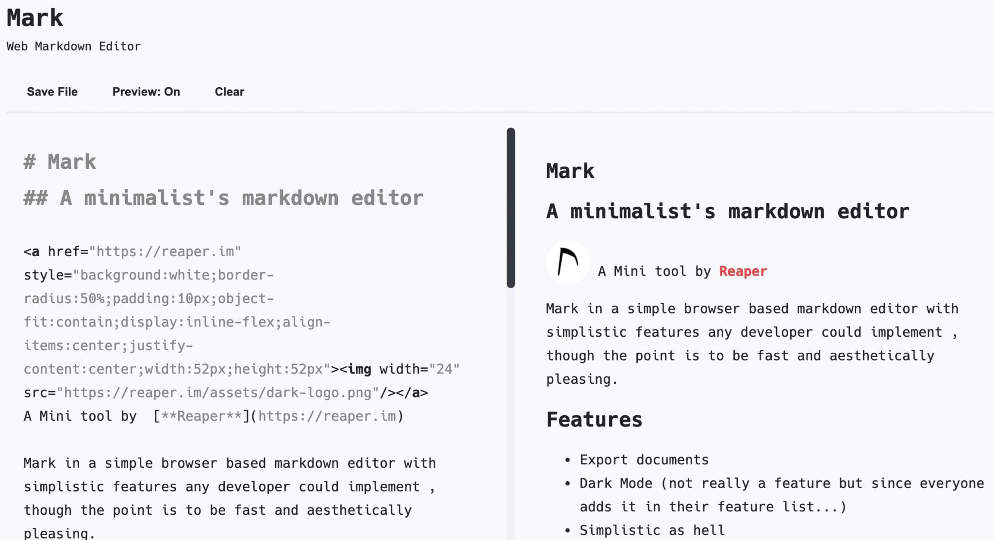Image resolution: width=994 pixels, height=540 pixels.
Task: Click Save File button
Action: pyautogui.click(x=52, y=92)
